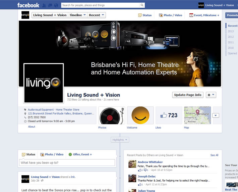Open the notifications globe icon

click(56, 5)
